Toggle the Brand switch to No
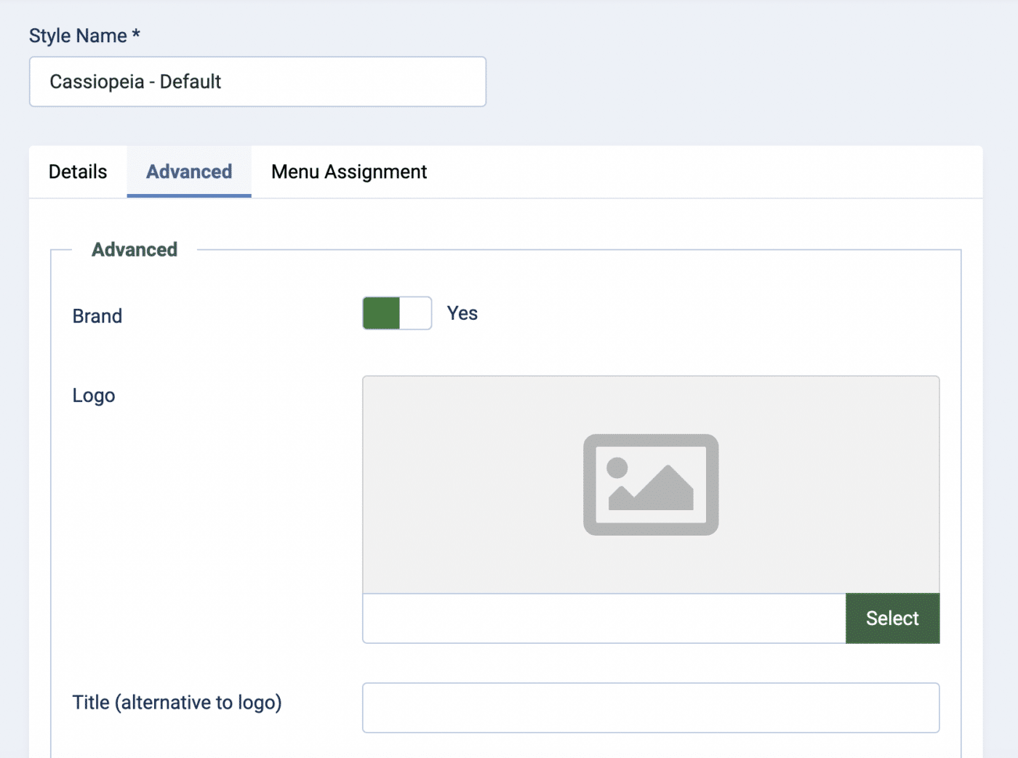The image size is (1018, 758). click(414, 313)
